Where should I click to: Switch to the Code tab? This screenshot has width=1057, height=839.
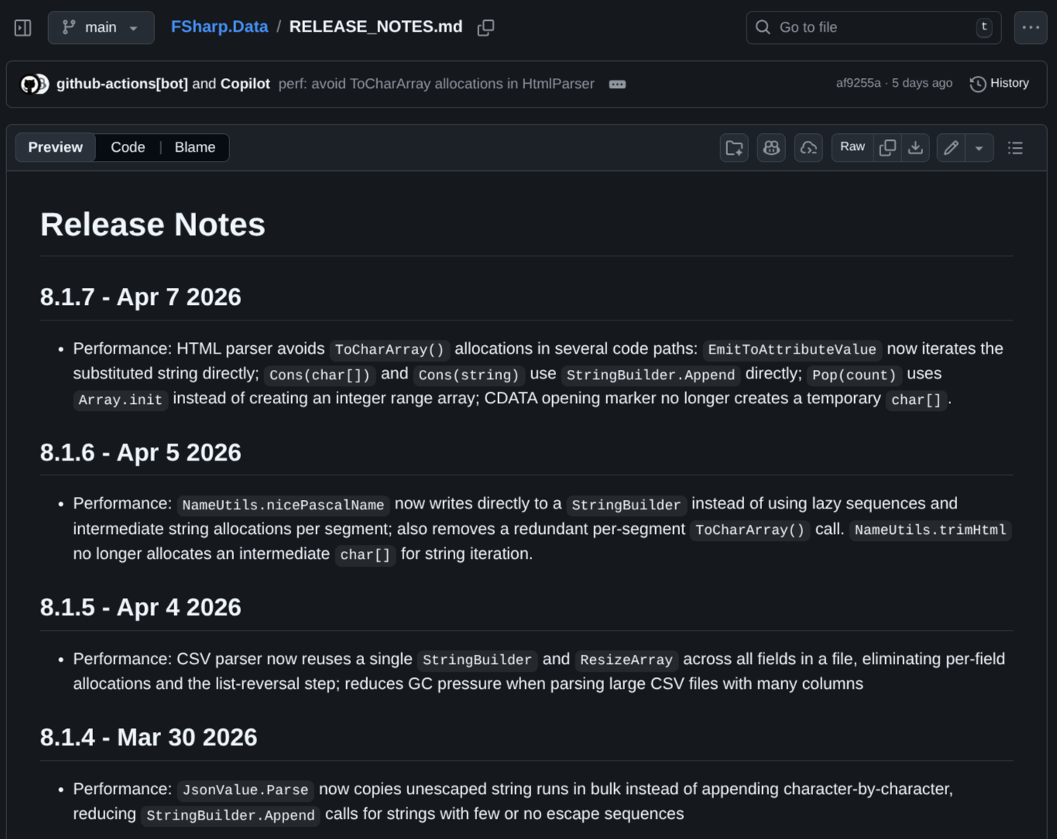pyautogui.click(x=128, y=147)
